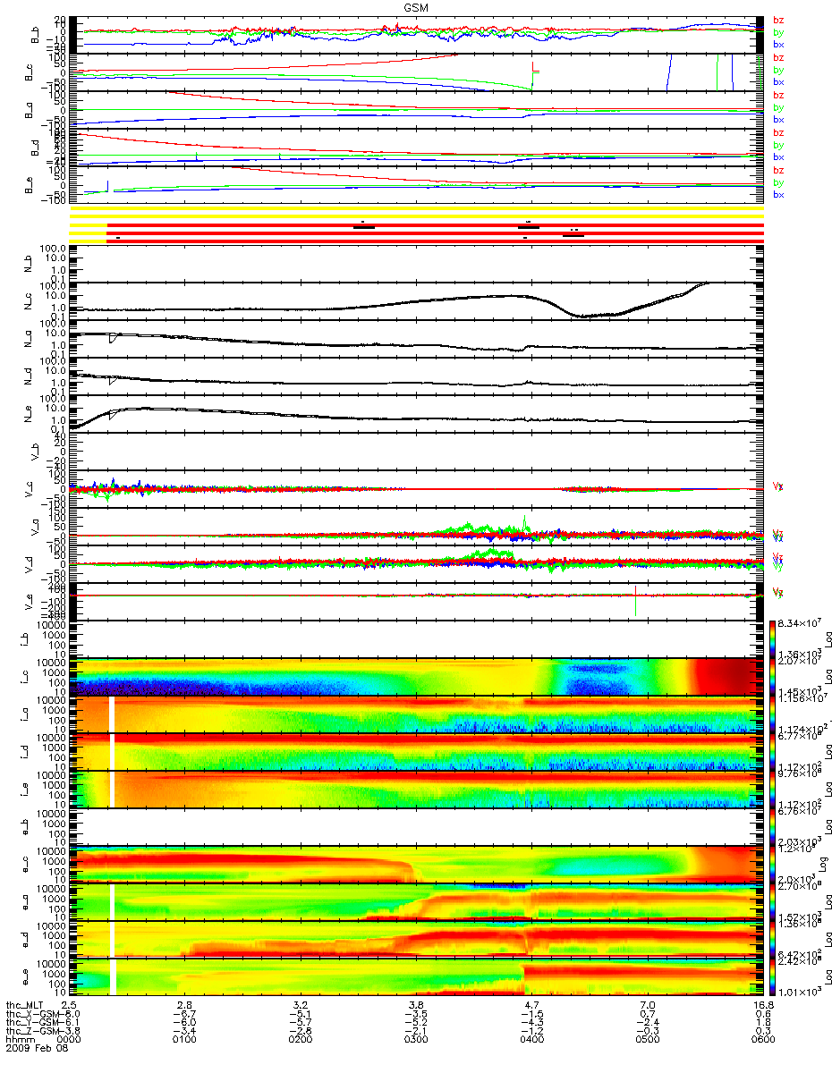Click the MLT value 16.8
The image size is (832, 1073).
762,1005
